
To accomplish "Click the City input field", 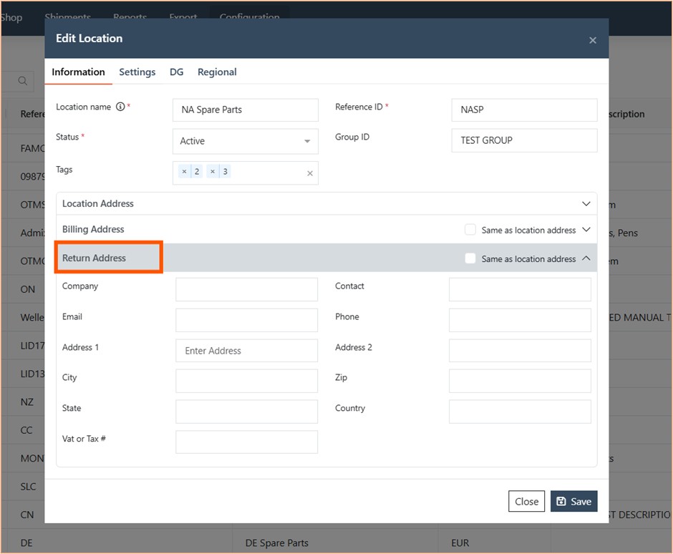I will coord(247,381).
